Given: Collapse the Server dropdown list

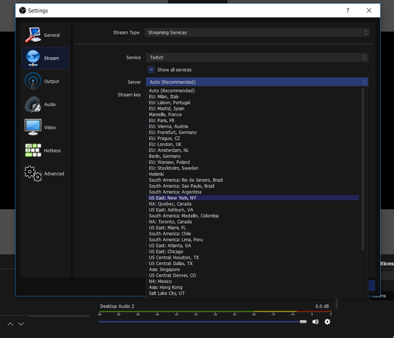Looking at the screenshot, I should (257, 82).
